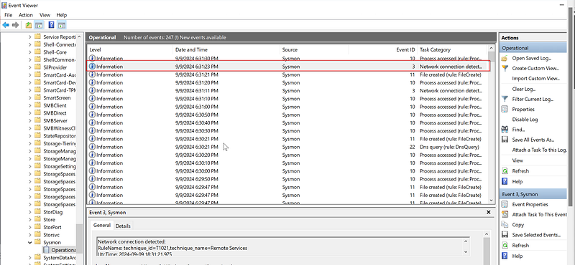
Task: Expand the StorDiag tree node
Action: tap(30, 212)
